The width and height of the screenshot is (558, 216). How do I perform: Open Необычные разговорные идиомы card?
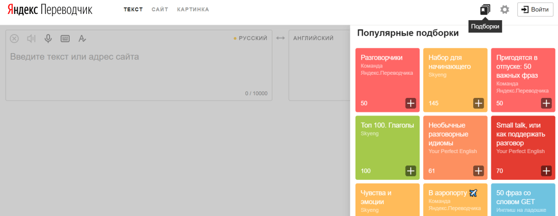click(x=455, y=148)
